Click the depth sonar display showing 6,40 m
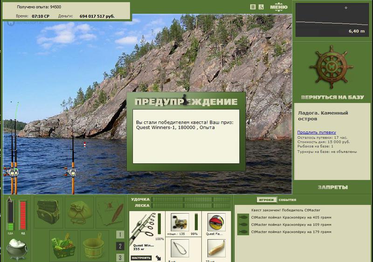 click(332, 20)
